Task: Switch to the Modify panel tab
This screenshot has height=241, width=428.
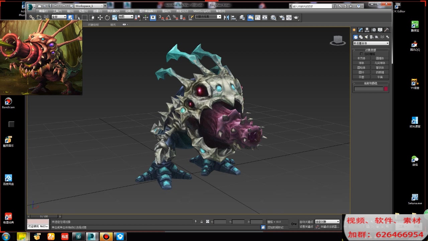Action: tap(360, 30)
